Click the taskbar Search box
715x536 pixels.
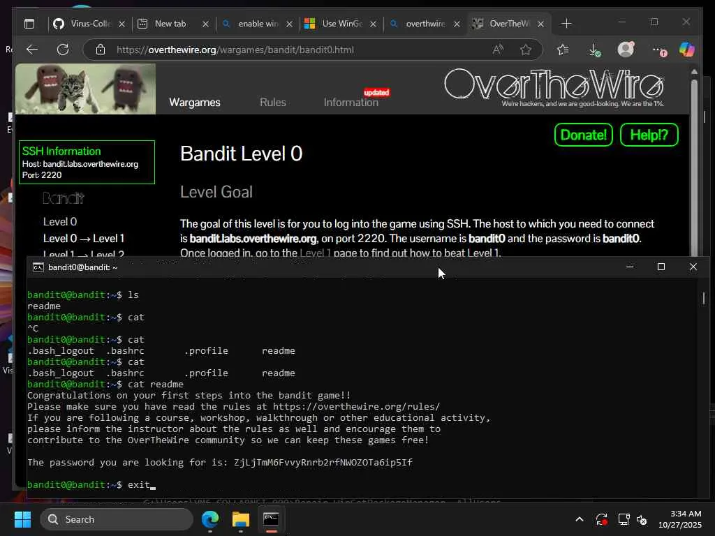pyautogui.click(x=117, y=519)
